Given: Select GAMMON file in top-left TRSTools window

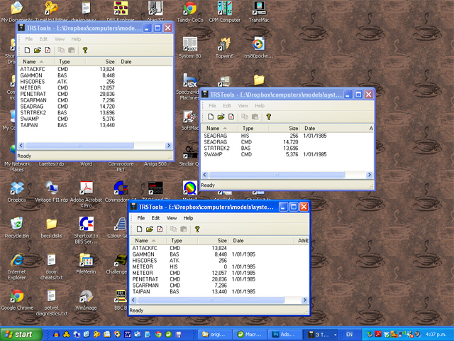Looking at the screenshot, I should click(x=31, y=75).
